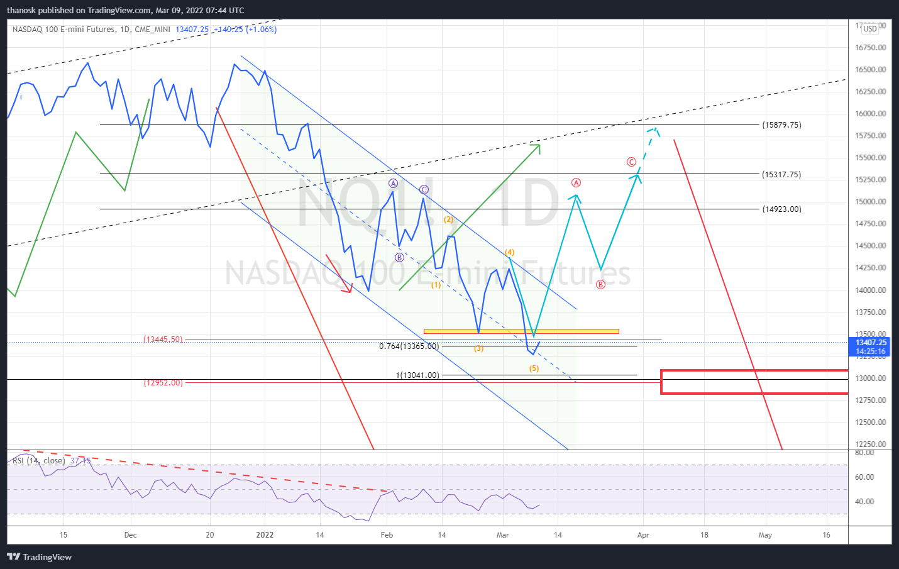Click the May label on the time axis
Viewport: 899px width, 569px height.
[x=765, y=535]
